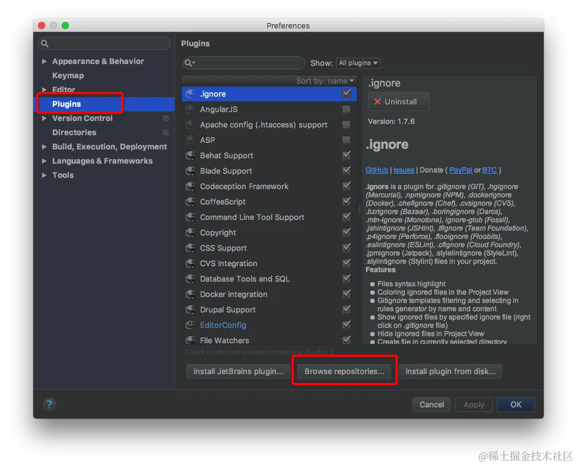Select Keymap in the settings tree
The image size is (577, 466).
coord(68,75)
